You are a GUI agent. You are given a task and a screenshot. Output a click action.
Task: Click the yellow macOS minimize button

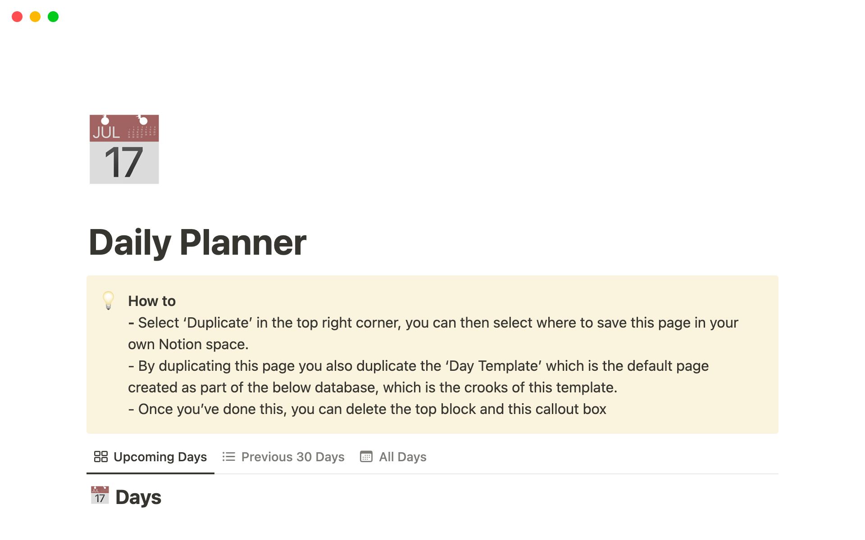[x=35, y=16]
